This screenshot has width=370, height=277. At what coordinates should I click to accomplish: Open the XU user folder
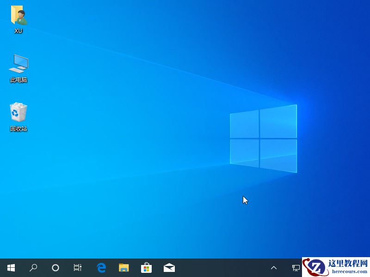[x=18, y=18]
